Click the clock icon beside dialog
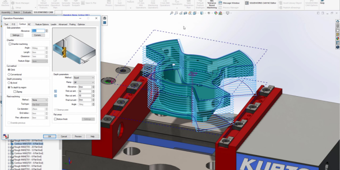Viewport: 340px width, 170px height. pyautogui.click(x=104, y=18)
